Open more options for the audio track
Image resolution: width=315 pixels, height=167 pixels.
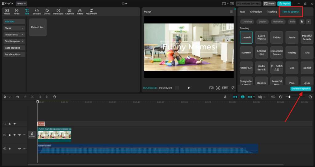(25, 149)
